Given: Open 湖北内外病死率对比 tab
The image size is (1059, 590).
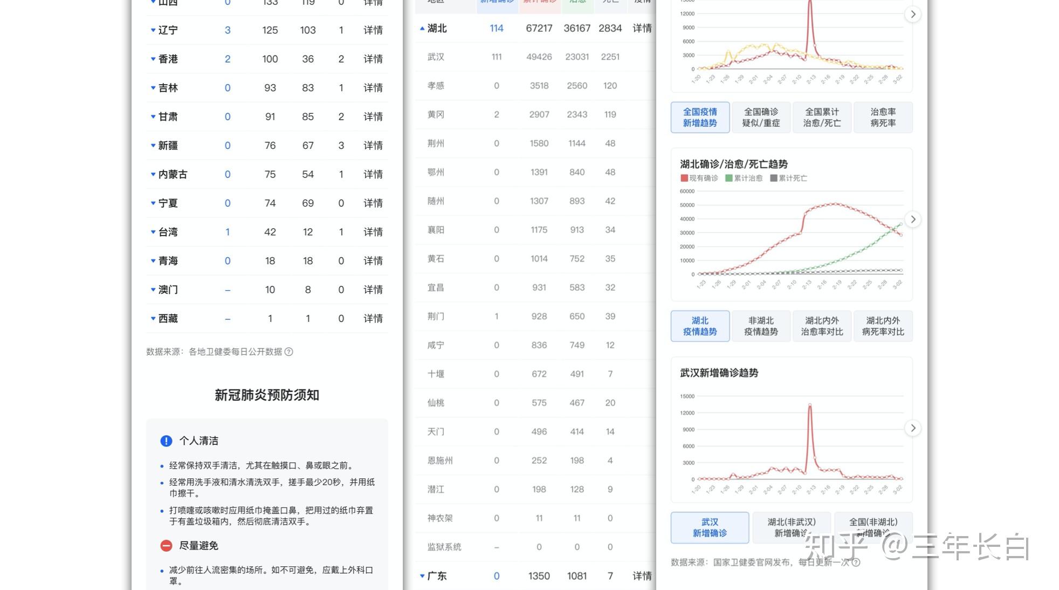Looking at the screenshot, I should 883,326.
